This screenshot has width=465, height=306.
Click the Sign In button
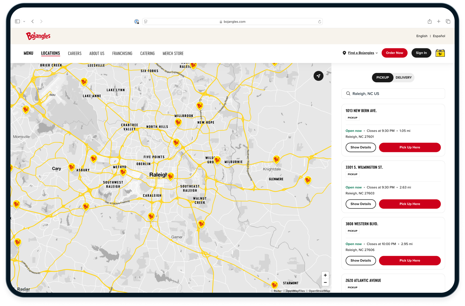tap(421, 53)
